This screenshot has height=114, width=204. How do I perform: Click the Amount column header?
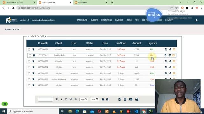point(136,43)
